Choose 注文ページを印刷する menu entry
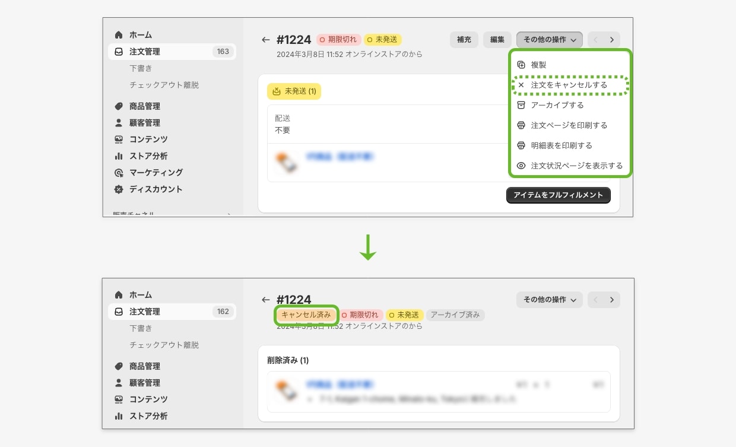 coord(570,125)
